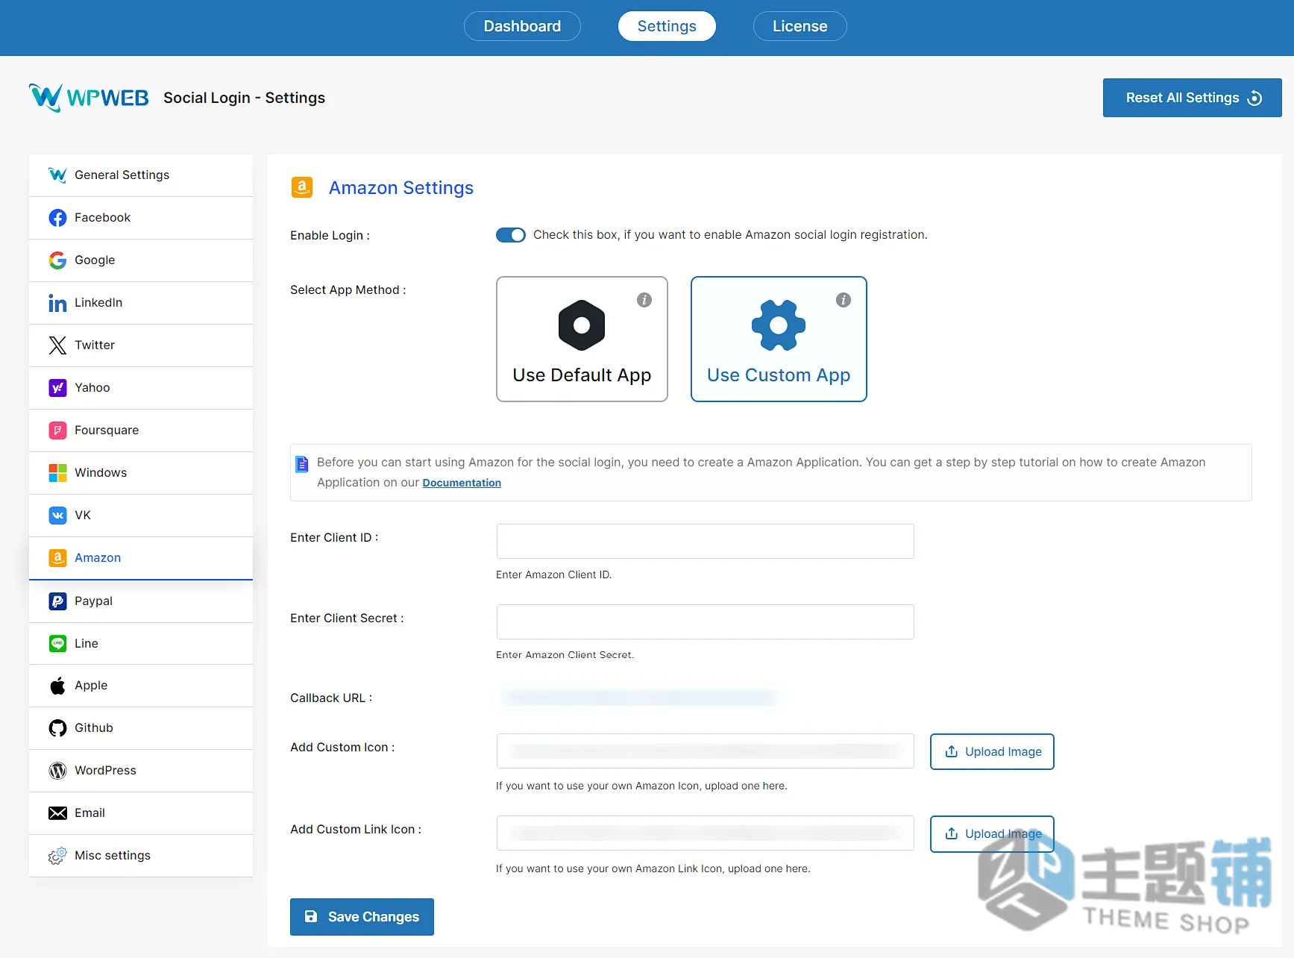The image size is (1294, 958).
Task: Open the Paypal settings section
Action: (x=141, y=601)
